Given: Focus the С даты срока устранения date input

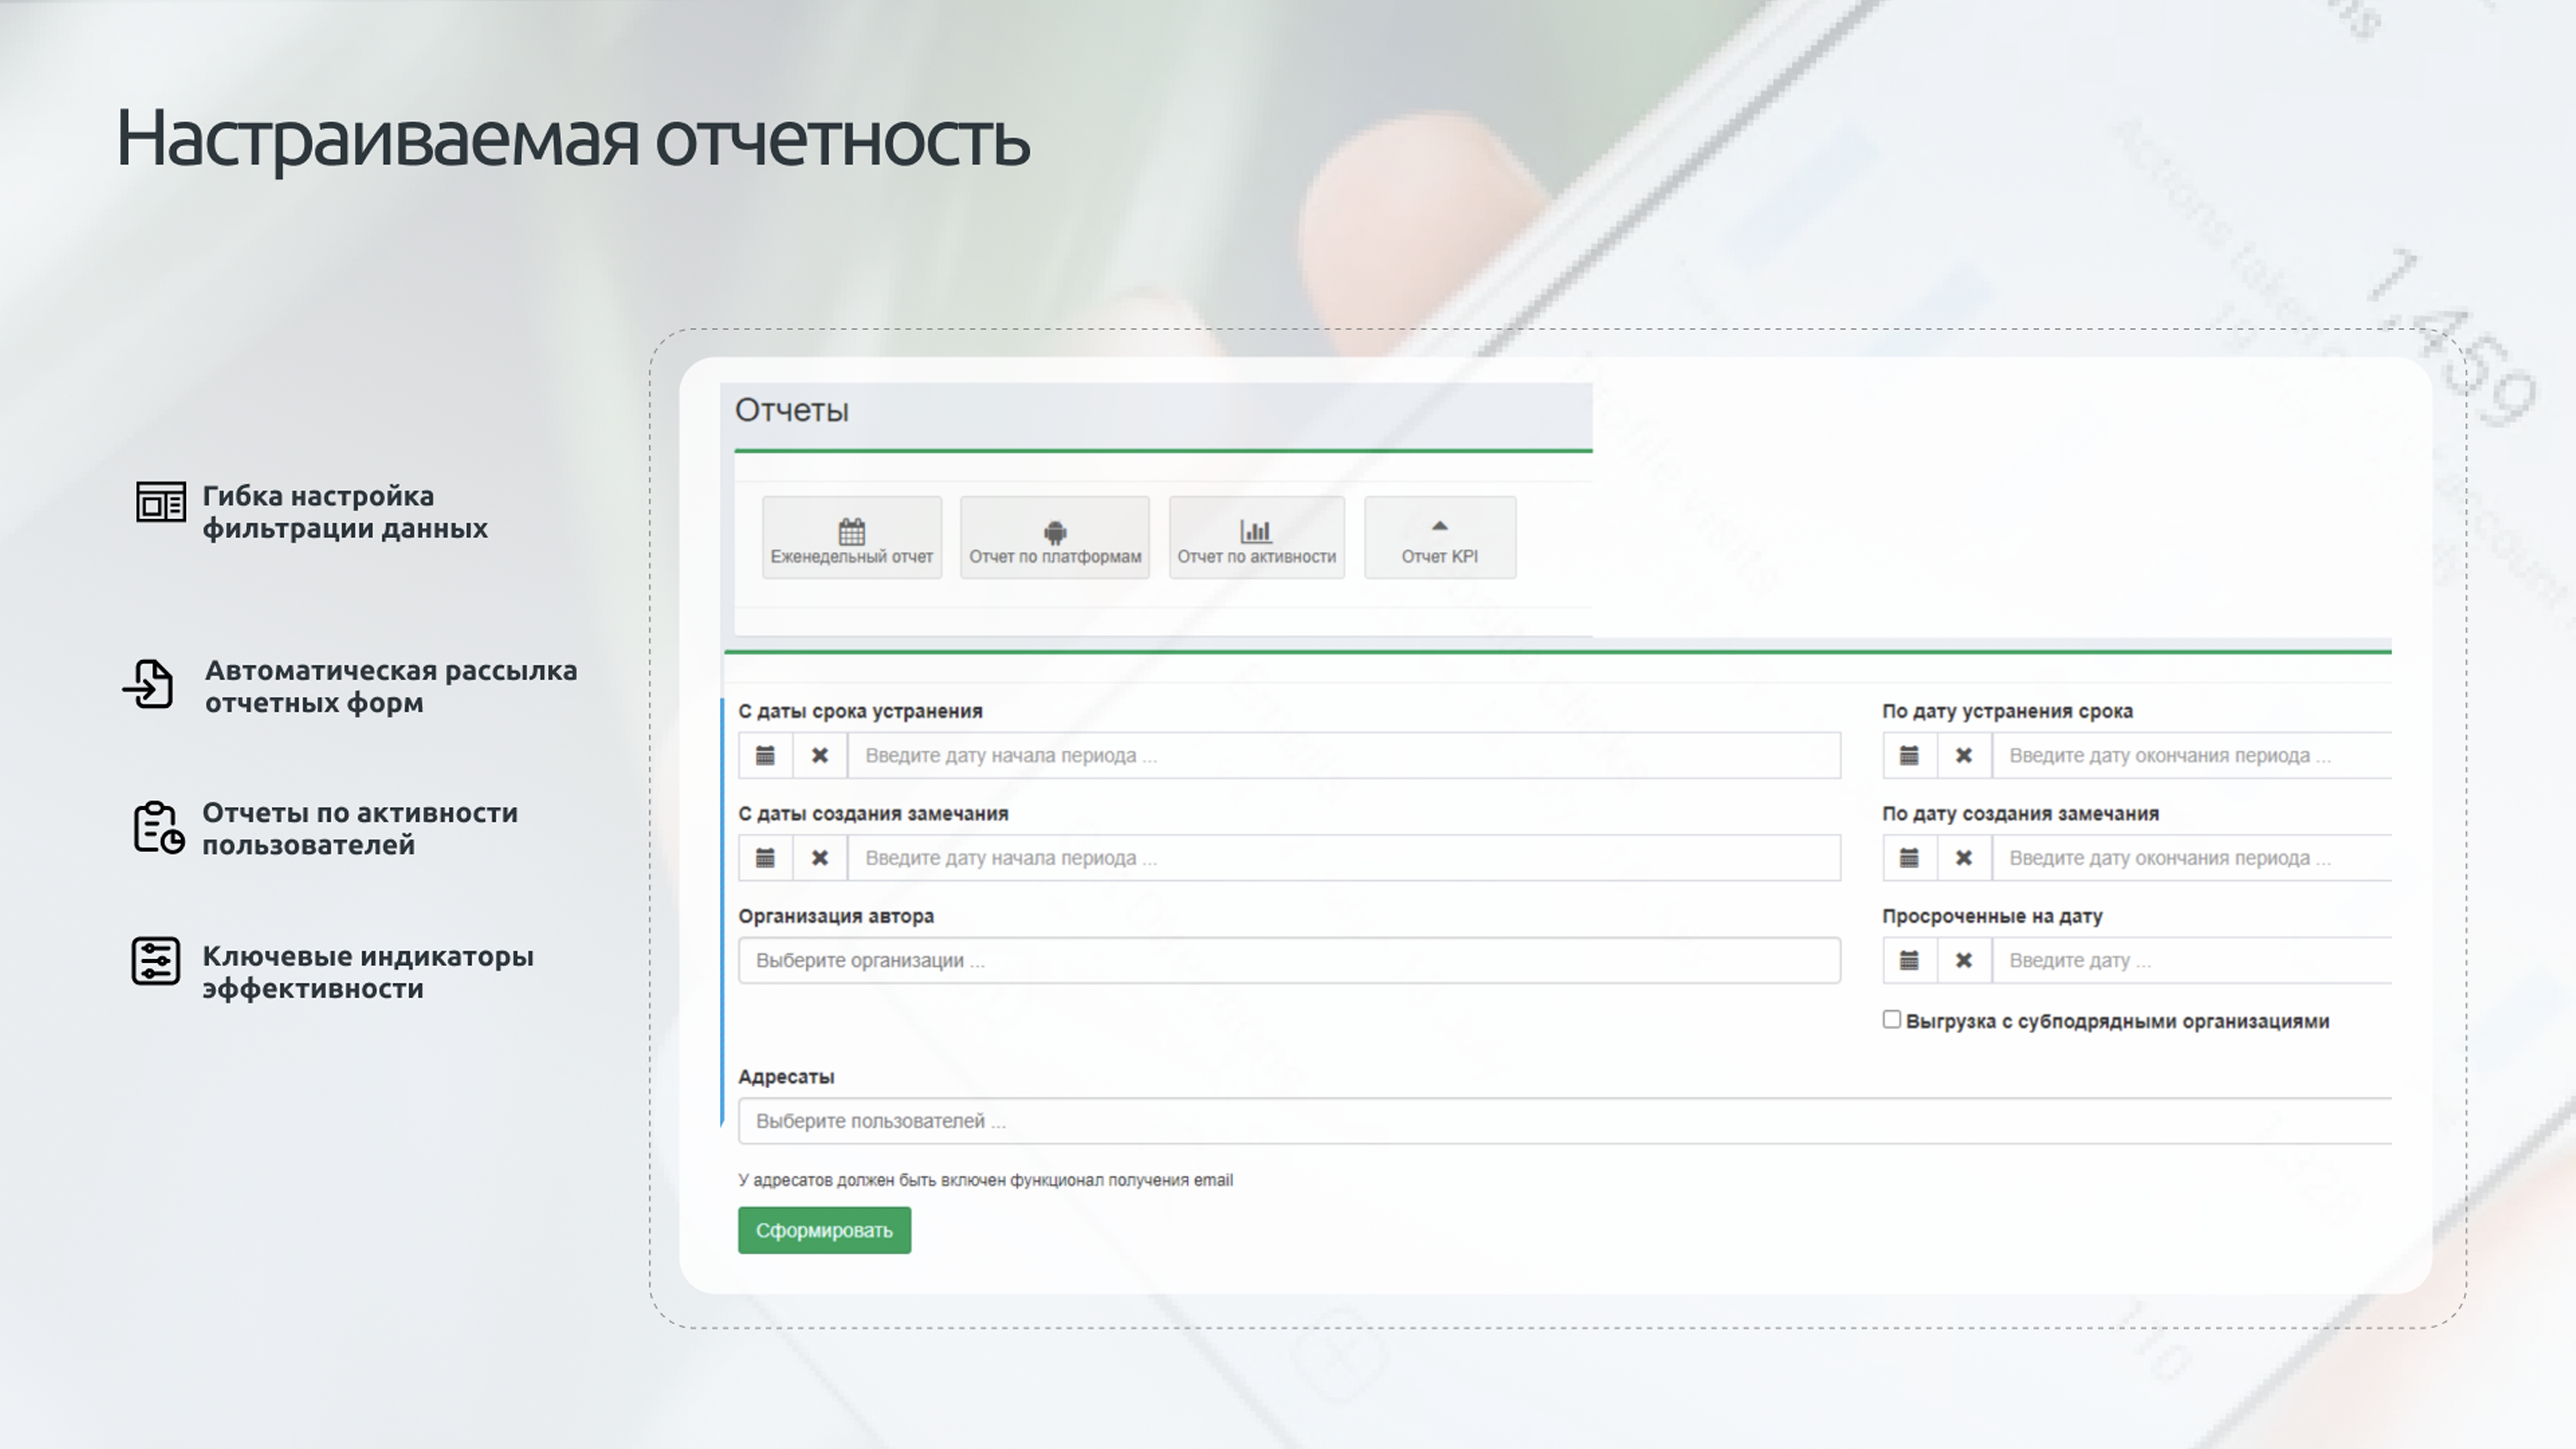Looking at the screenshot, I should (1344, 755).
